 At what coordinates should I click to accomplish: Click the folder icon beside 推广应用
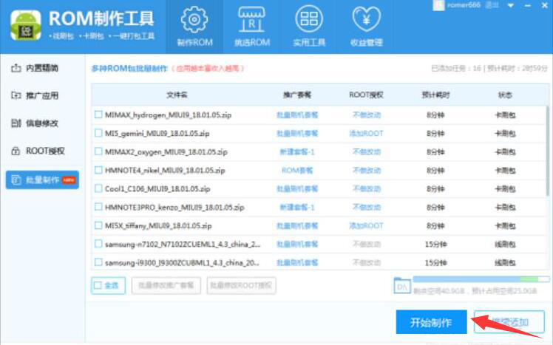(16, 95)
